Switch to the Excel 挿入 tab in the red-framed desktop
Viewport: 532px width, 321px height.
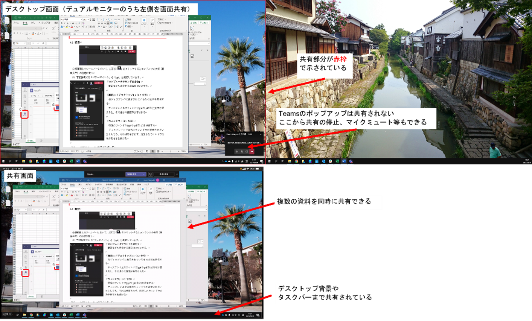click(33, 23)
